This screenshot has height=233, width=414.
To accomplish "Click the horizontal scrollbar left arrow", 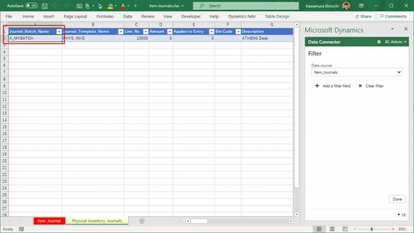I will click(x=188, y=221).
